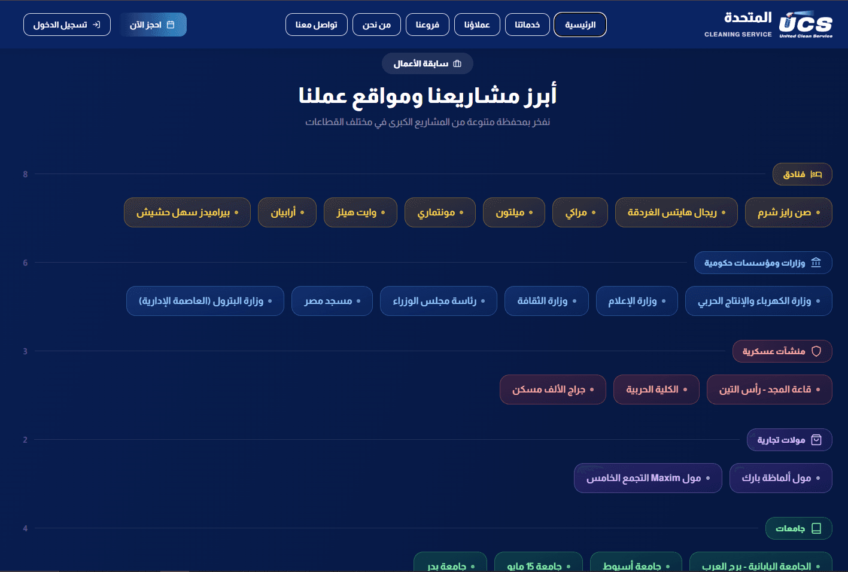848x572 pixels.
Task: Click the calendar icon on احجز الآن
Action: tap(171, 25)
